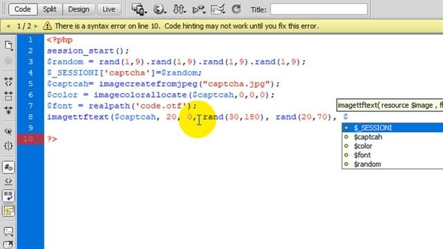Switch to Code view
Screen dimensions: 443x249
click(x=23, y=9)
